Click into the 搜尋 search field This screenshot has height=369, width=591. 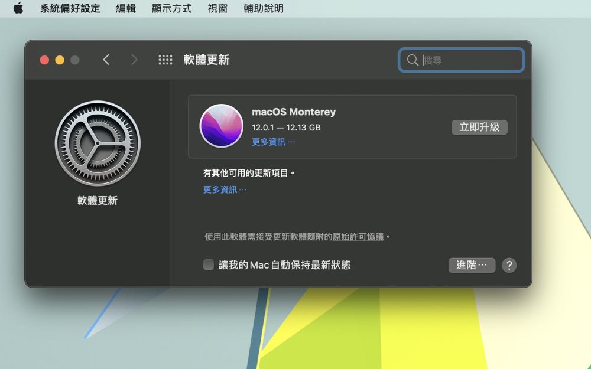click(462, 60)
